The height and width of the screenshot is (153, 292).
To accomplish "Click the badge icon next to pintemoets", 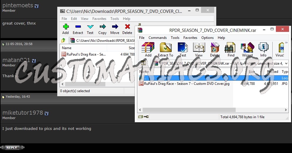I will [x=36, y=6].
